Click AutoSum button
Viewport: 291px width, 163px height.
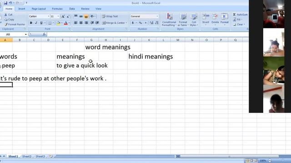[241, 14]
